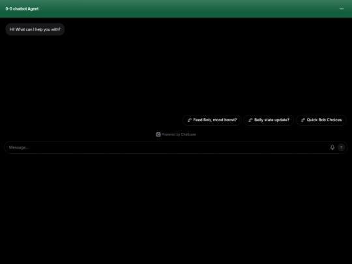Click the Chatbase logo icon
This screenshot has height=264, width=352.
(x=158, y=134)
